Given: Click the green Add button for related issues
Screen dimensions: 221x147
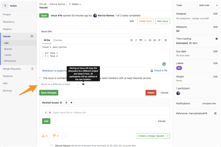Looking at the screenshot, I should tap(46, 121).
